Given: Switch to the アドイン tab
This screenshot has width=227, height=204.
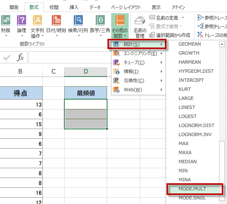Looking at the screenshot, I should [x=178, y=7].
